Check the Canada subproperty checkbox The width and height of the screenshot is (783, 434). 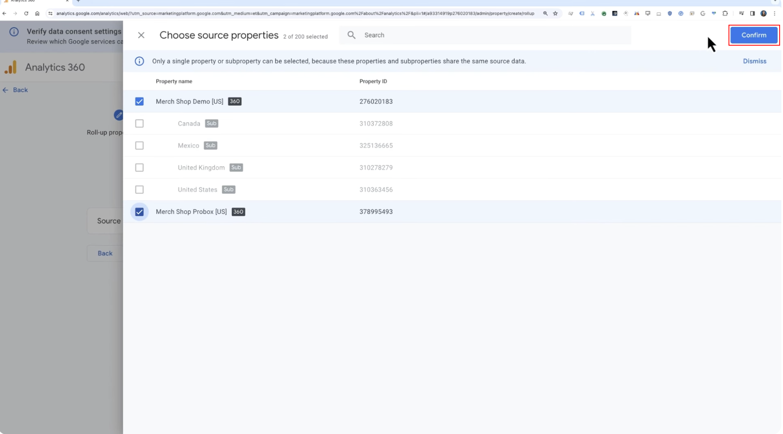tap(140, 124)
